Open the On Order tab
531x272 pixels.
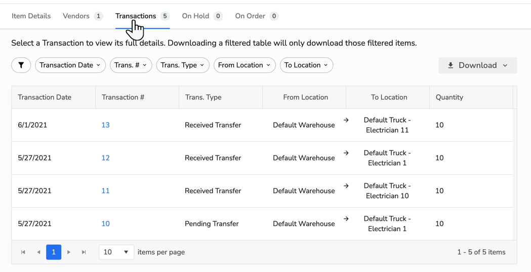[256, 16]
